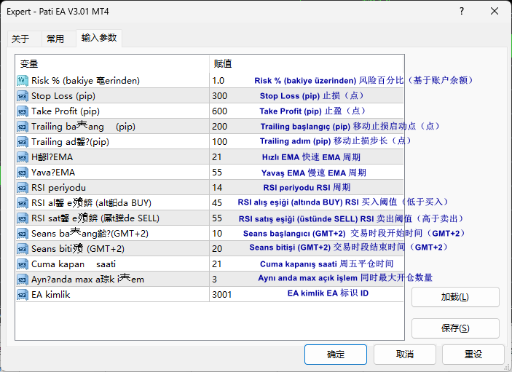Viewport: 512px width, 372px height.
Task: Edit the Stop Loss value 300
Action: [x=219, y=96]
